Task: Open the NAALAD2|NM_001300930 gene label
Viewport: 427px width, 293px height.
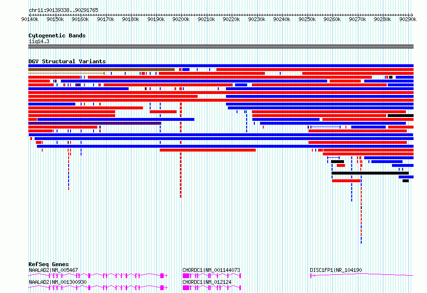Action: point(58,282)
